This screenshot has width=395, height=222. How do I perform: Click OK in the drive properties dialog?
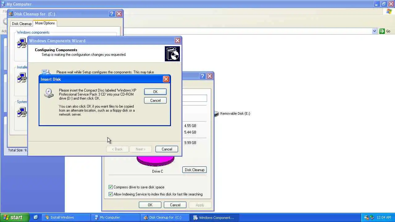click(150, 205)
